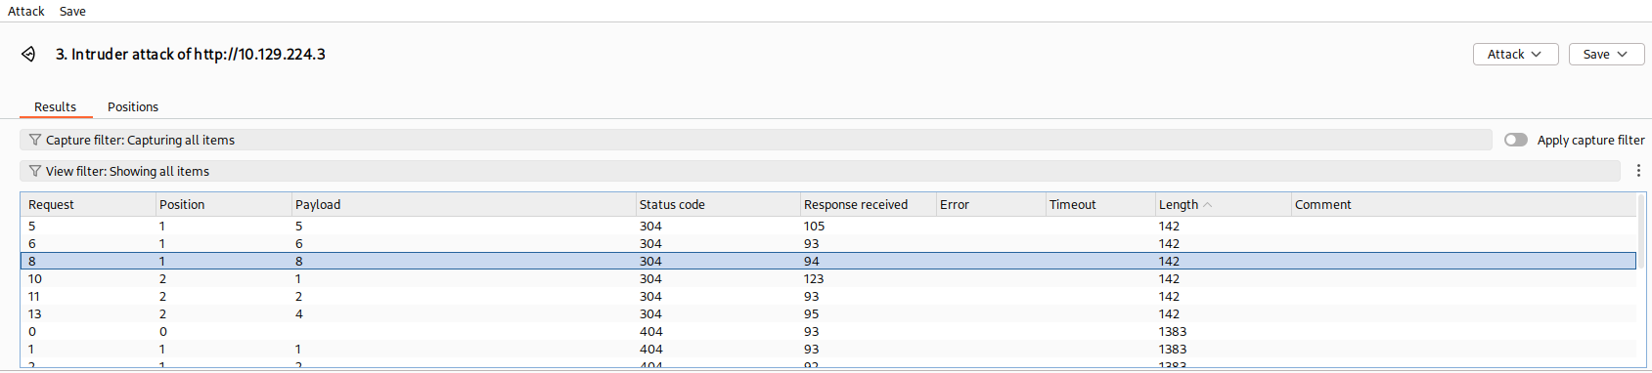Toggle the Apply capture filter switch
Viewport: 1652px width, 373px height.
click(1516, 140)
